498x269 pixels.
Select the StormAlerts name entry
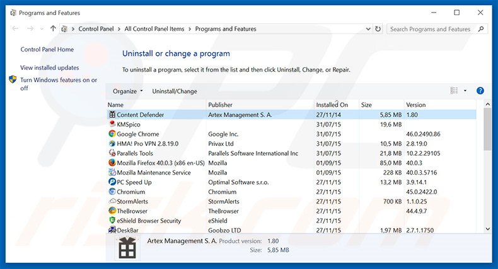132,202
